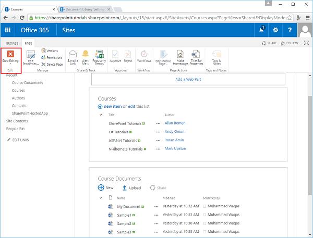The width and height of the screenshot is (313, 238).
Task: Open Sites in Office 365 header
Action: coord(69,30)
